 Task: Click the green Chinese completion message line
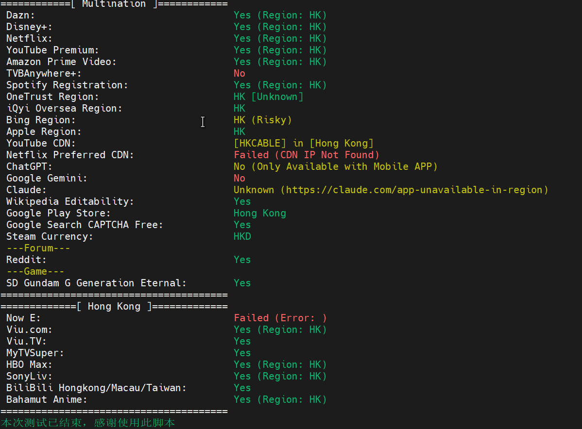click(88, 423)
